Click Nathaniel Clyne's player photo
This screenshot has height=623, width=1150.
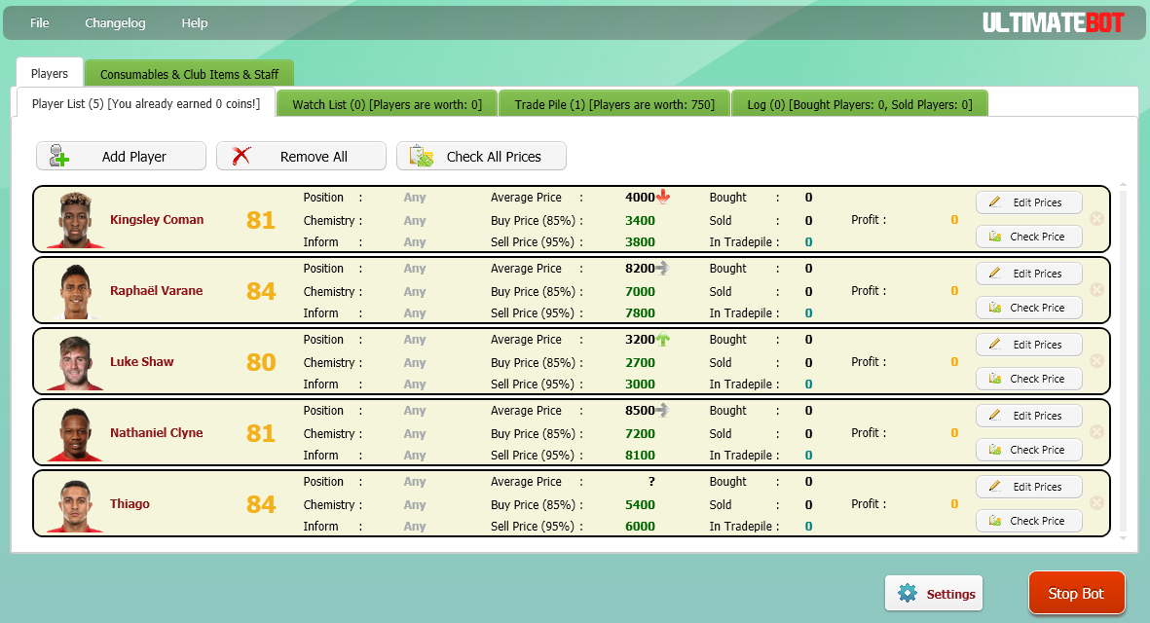point(75,433)
